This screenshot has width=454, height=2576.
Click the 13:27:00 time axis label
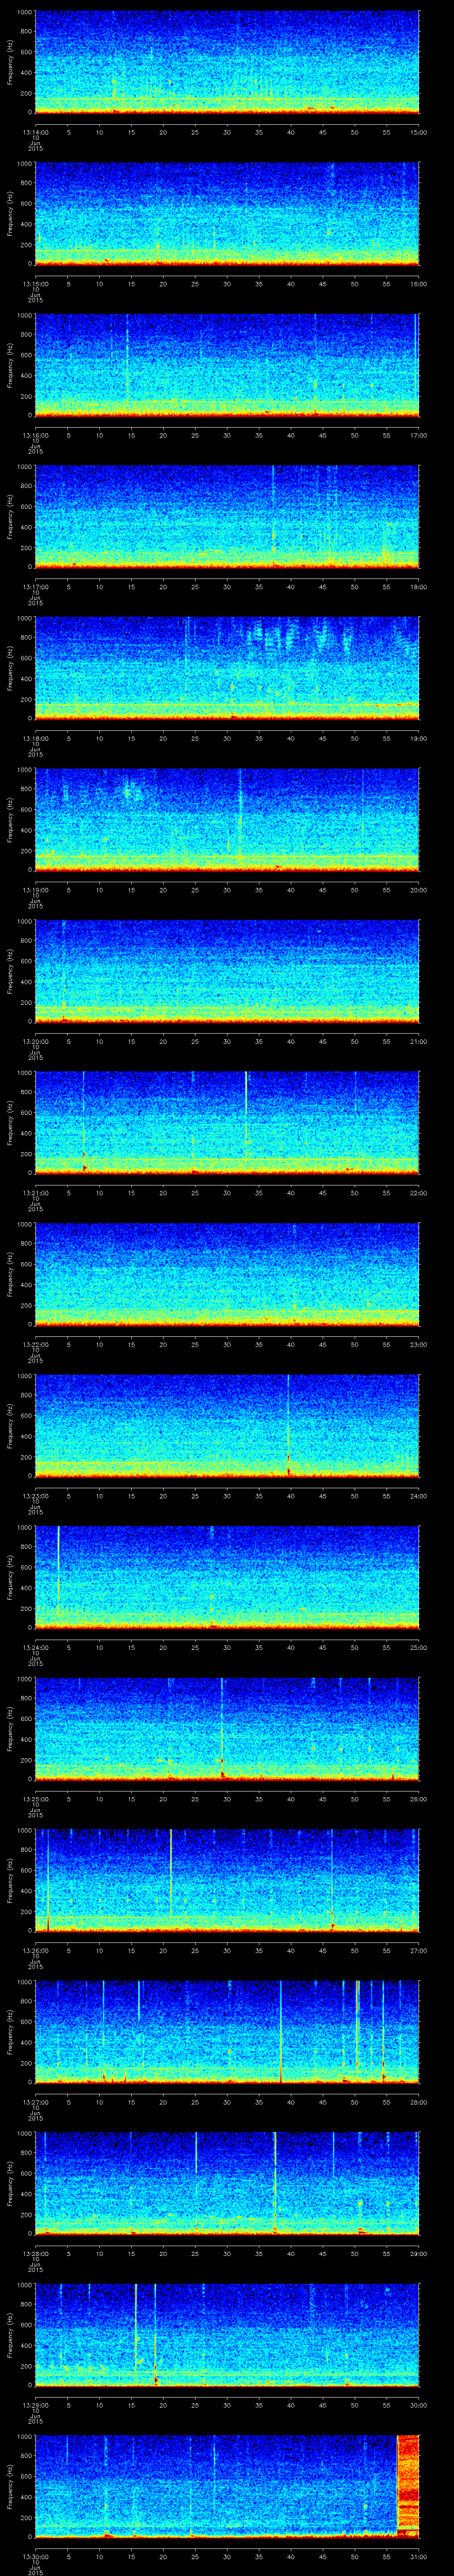pyautogui.click(x=35, y=2101)
